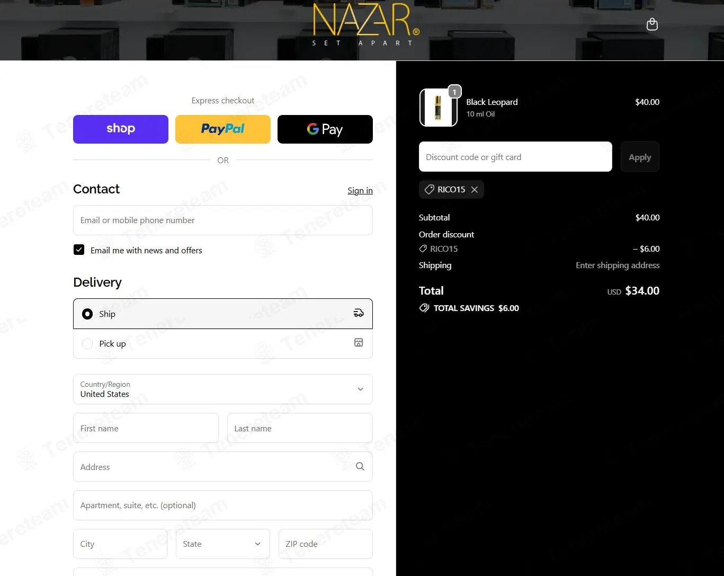Focus the ZIP code field
Screen dimensions: 724x576
coord(326,544)
